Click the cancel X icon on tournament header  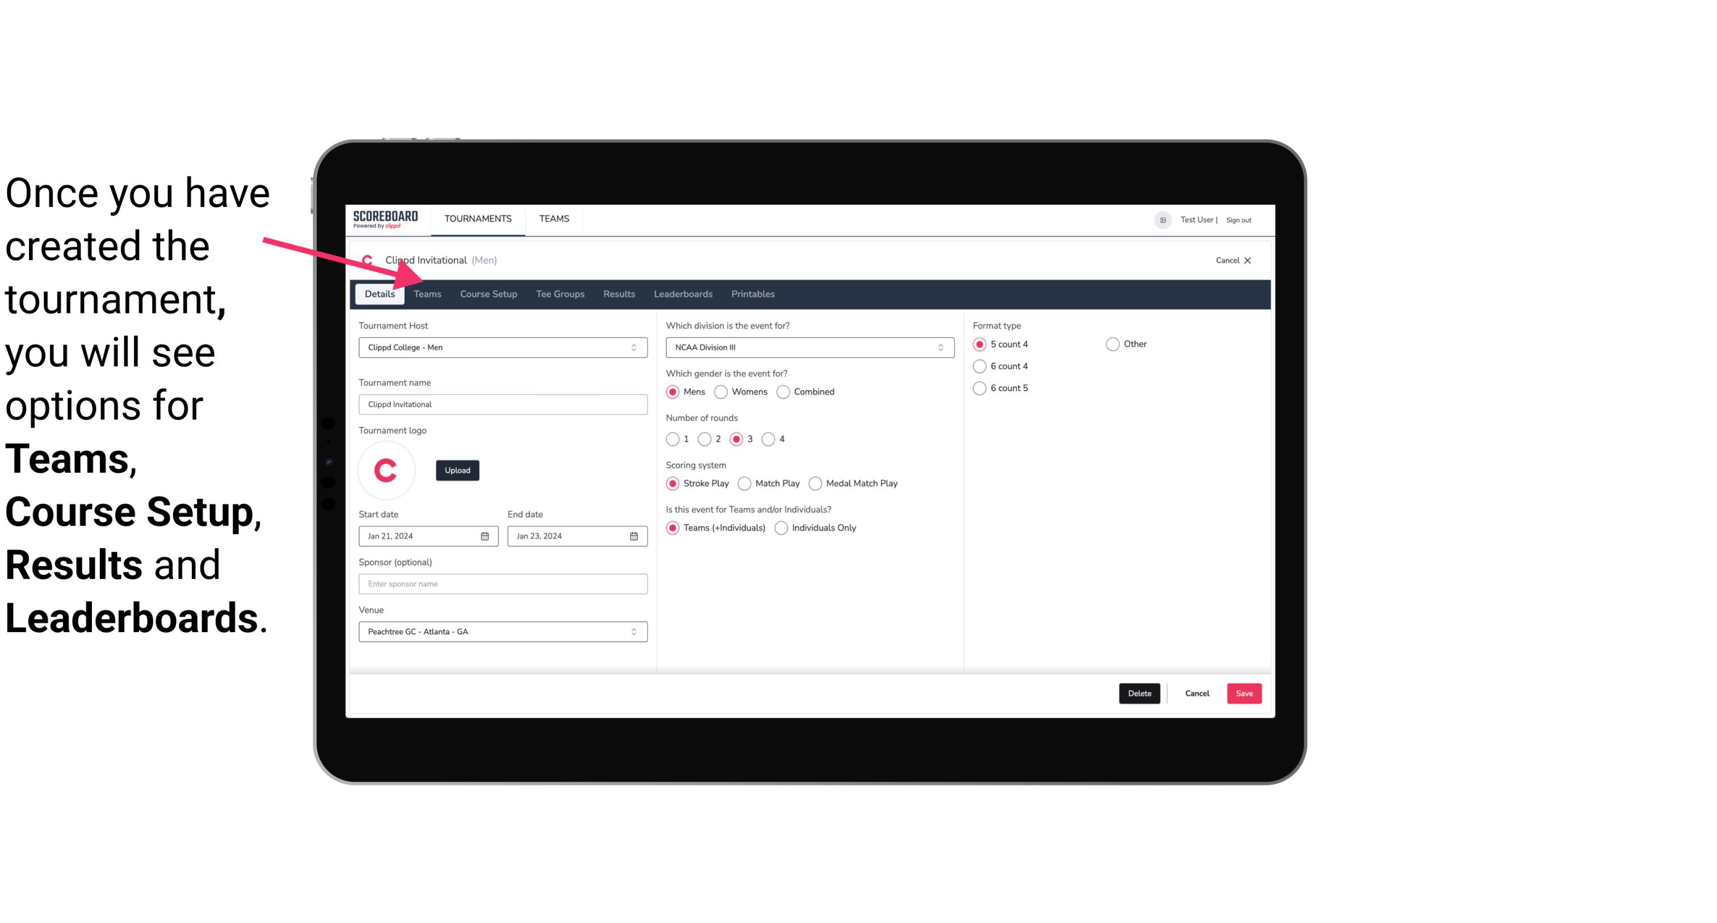coord(1246,260)
